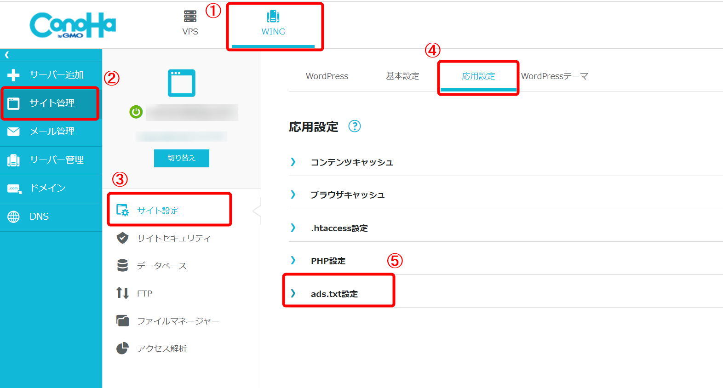The image size is (723, 388).
Task: Expand the コンテンツキャッシュ chevron
Action: (293, 162)
